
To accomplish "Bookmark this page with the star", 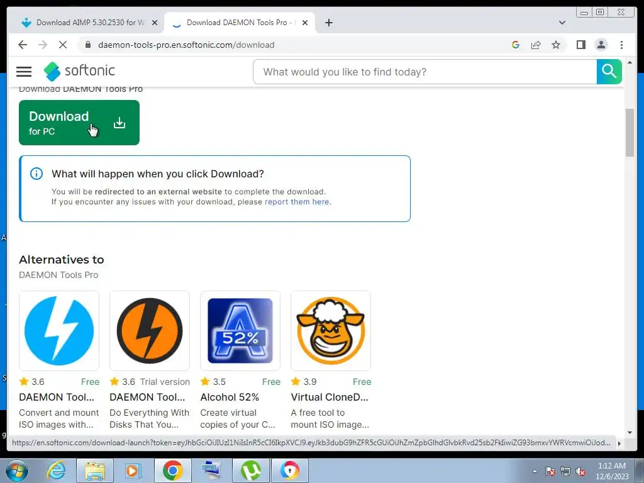I will [x=556, y=45].
